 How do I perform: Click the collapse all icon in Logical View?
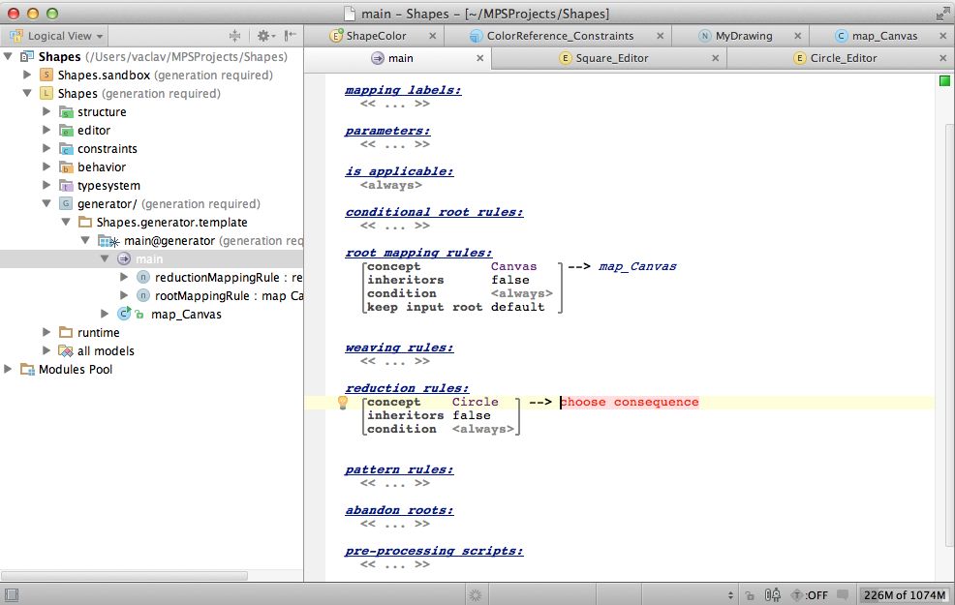click(234, 36)
